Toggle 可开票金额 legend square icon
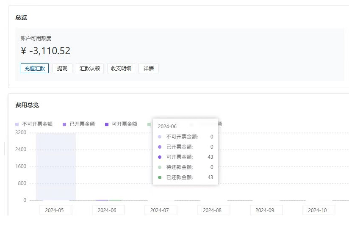The image size is (349, 235). coord(107,124)
